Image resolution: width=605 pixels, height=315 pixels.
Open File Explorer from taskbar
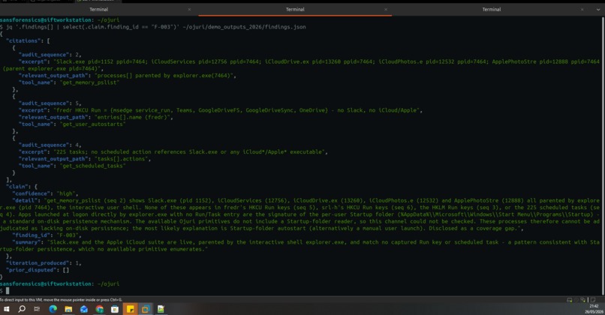click(68, 309)
